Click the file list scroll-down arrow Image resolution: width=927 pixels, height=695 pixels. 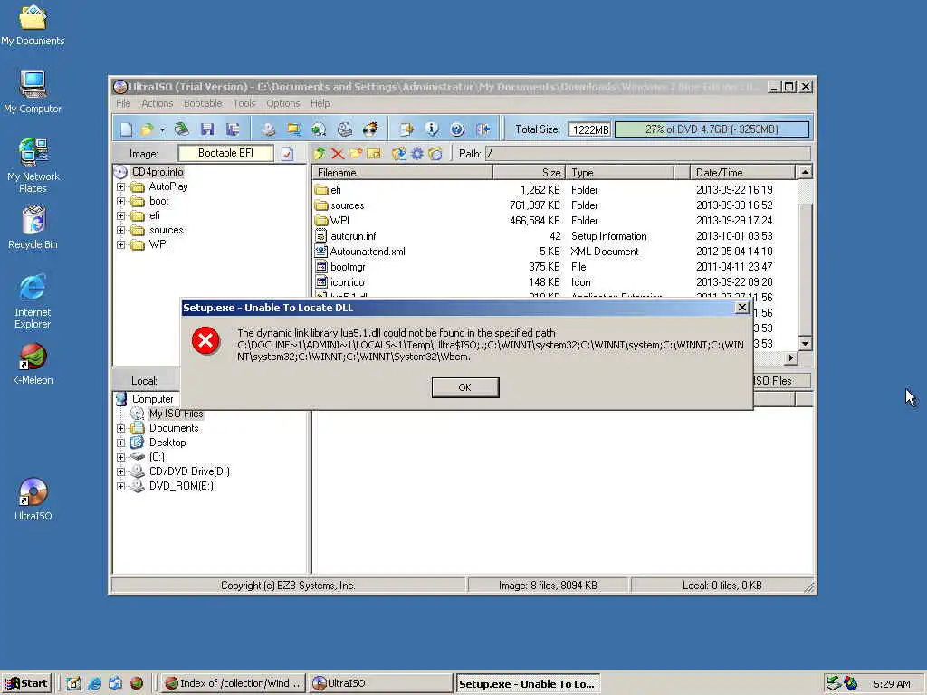pos(805,343)
